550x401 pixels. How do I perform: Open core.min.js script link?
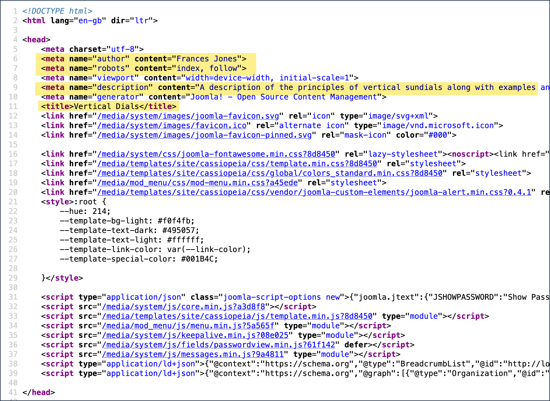point(184,307)
